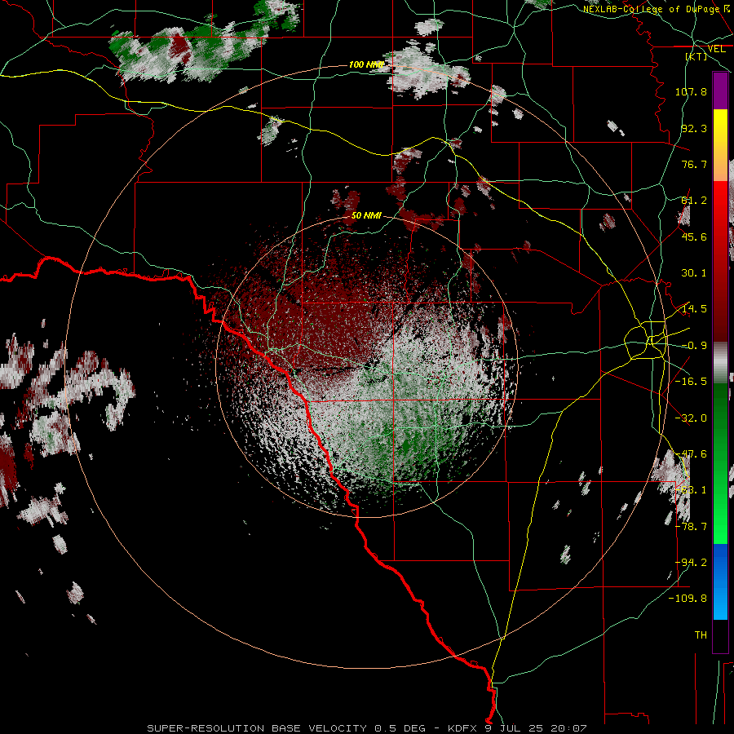Click the -47.6 velocity scale value
The height and width of the screenshot is (734, 734).
691,454
